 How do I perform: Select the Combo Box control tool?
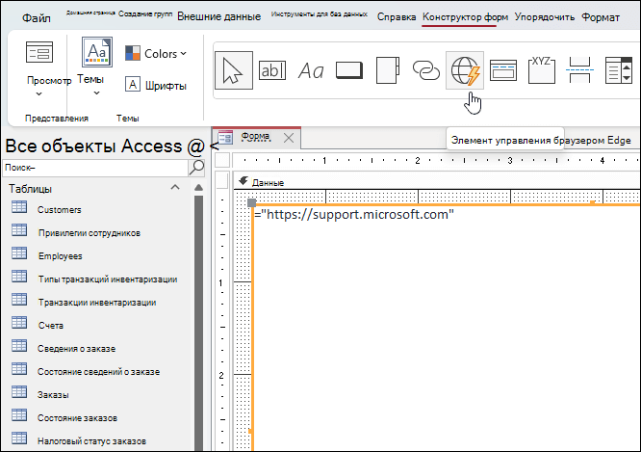tap(619, 70)
